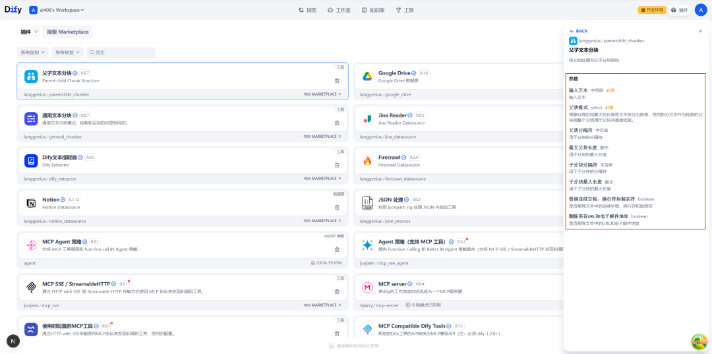Click Dify文本提取器 plugin icon
The image size is (712, 354).
(31, 161)
